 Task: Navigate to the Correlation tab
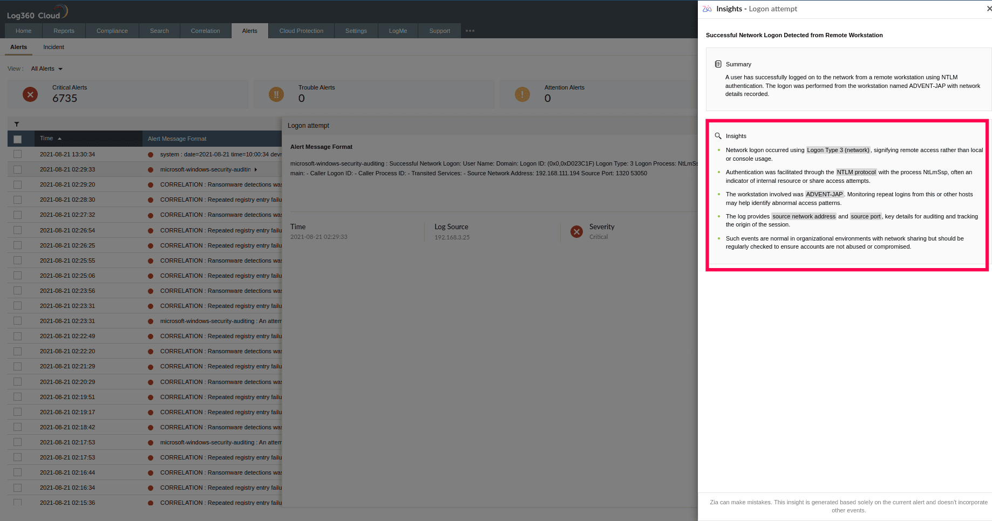point(205,31)
